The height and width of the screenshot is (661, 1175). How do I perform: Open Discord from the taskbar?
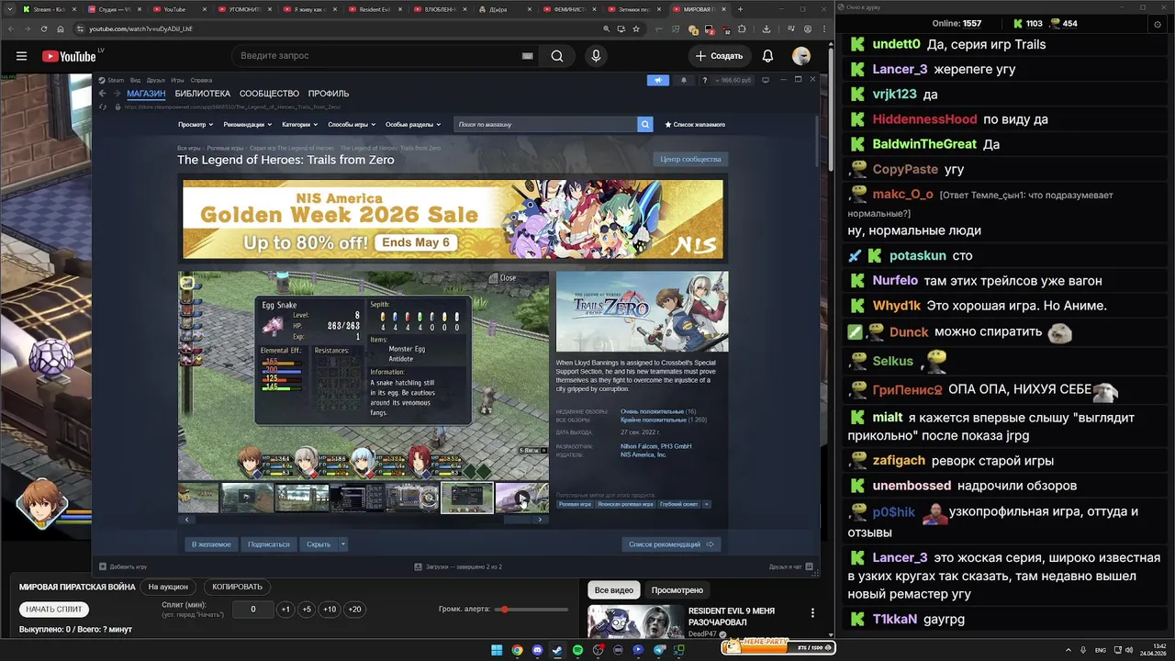pyautogui.click(x=537, y=650)
